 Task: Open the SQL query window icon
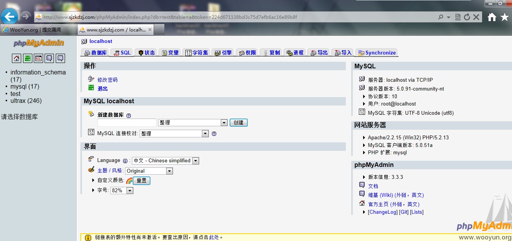click(x=38, y=58)
